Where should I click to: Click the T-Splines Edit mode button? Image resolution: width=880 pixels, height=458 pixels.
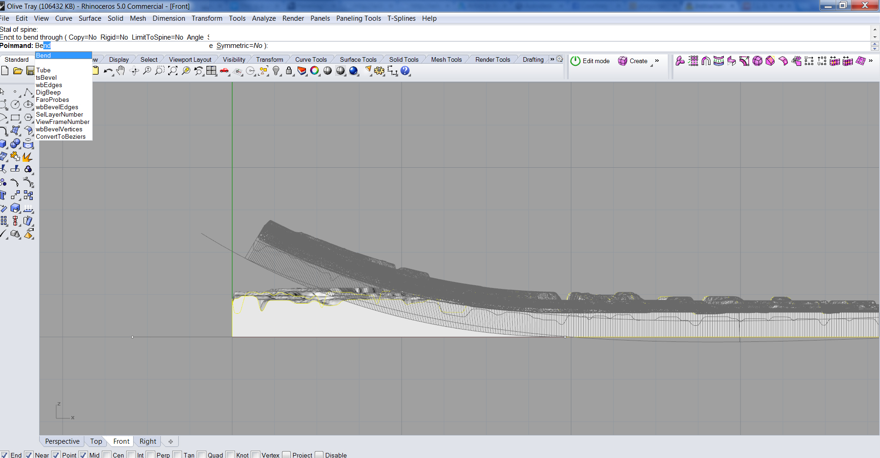(x=590, y=61)
